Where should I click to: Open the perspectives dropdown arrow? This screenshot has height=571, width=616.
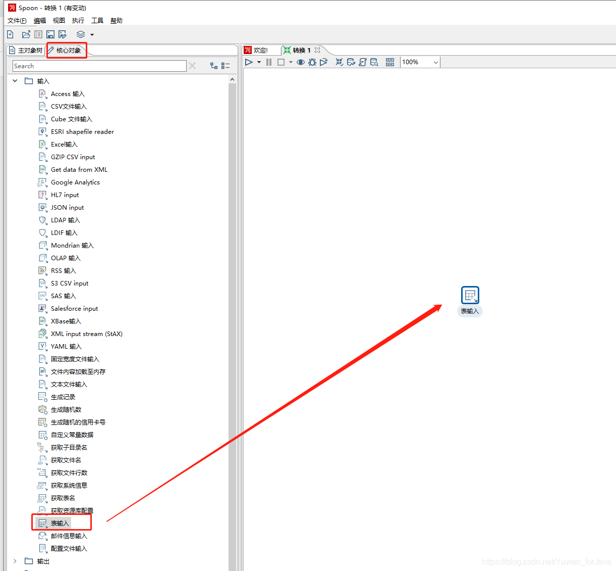point(92,35)
